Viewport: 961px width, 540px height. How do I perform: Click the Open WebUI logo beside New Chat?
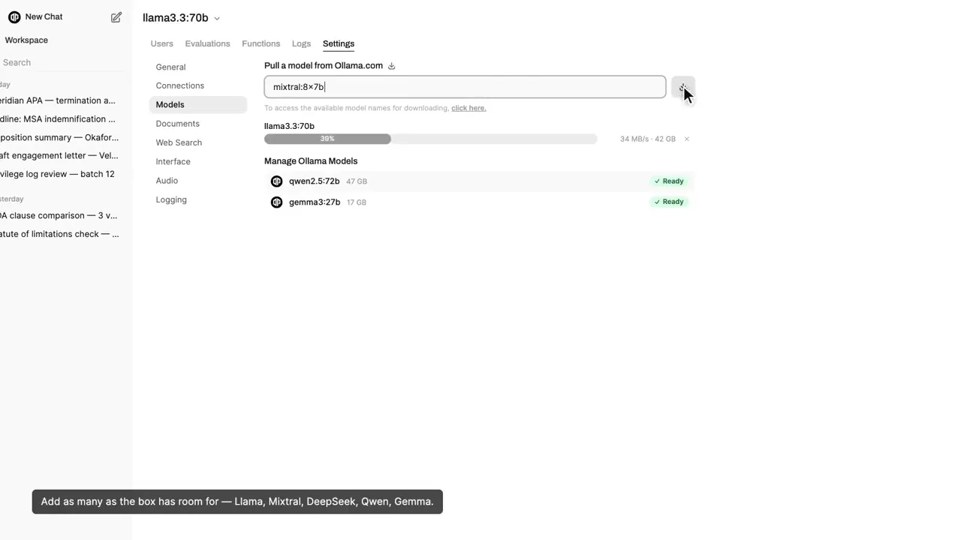point(14,17)
